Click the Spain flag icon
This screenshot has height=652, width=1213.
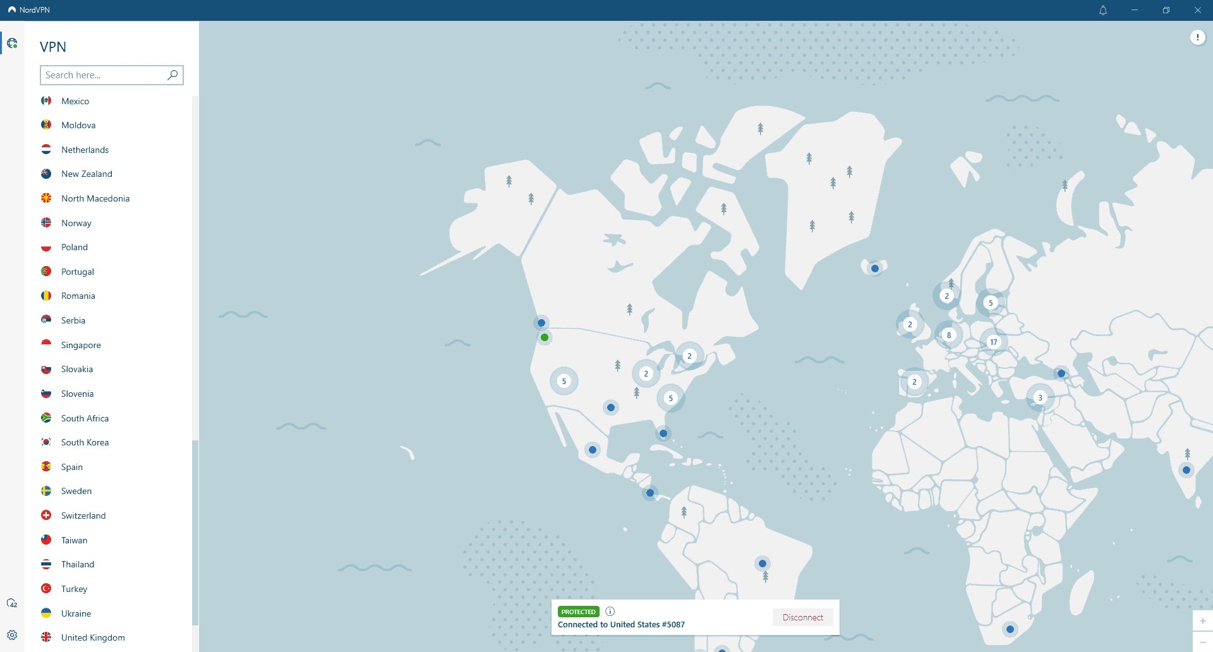click(46, 467)
